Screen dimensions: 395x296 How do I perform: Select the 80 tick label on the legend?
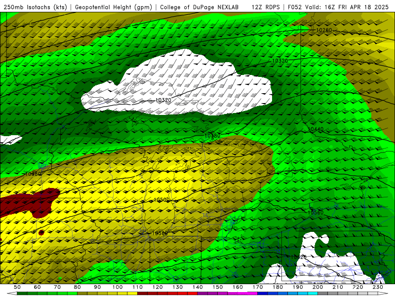[x=77, y=287]
